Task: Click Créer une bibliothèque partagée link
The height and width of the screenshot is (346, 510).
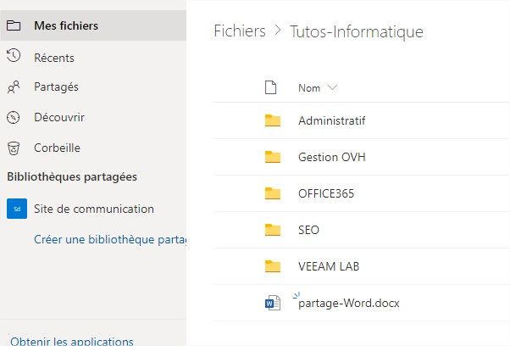Action: coord(109,239)
